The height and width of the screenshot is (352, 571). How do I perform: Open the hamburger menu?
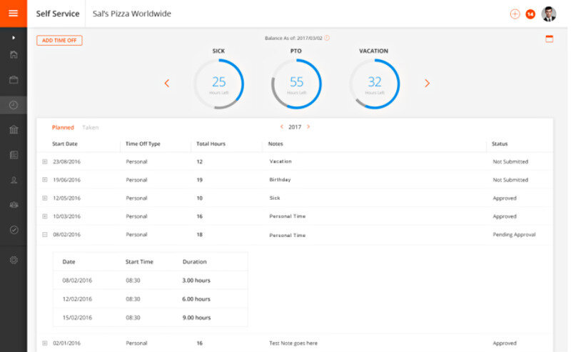[13, 14]
